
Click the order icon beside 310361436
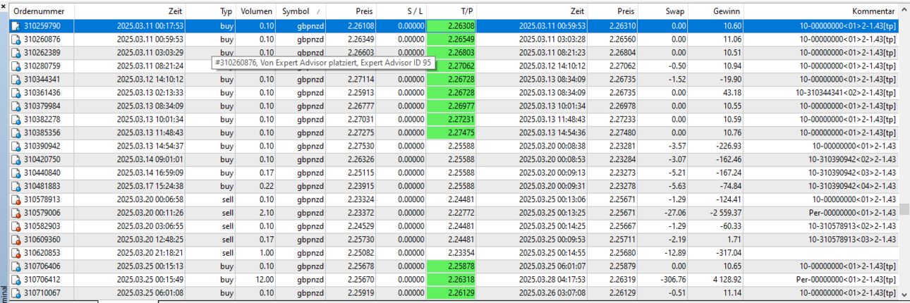[x=16, y=93]
